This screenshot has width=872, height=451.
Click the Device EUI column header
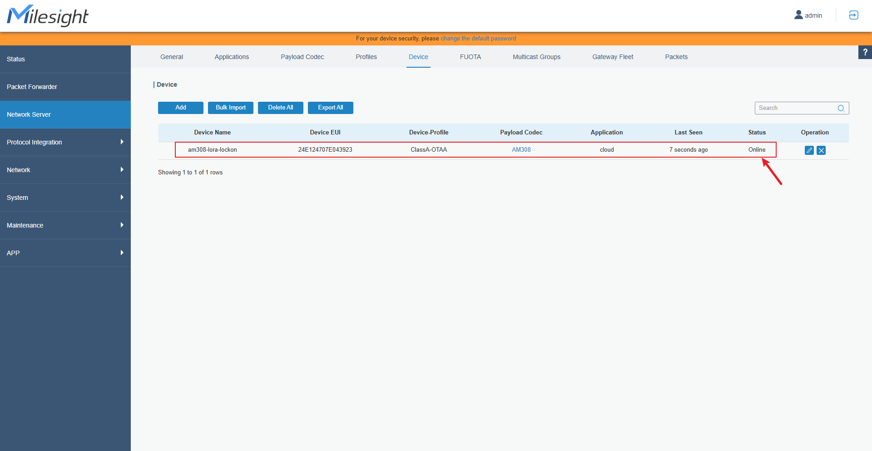(325, 133)
